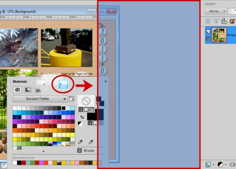Screen dimensions: 236x169
Task: Click the small dark blue foreground color box
Action: pyautogui.click(x=99, y=99)
